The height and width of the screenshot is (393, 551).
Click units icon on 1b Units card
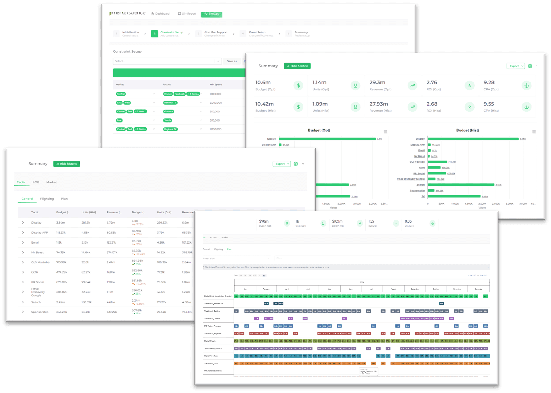tap(323, 223)
